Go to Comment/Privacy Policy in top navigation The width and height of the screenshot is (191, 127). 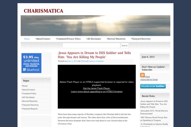[68, 39]
